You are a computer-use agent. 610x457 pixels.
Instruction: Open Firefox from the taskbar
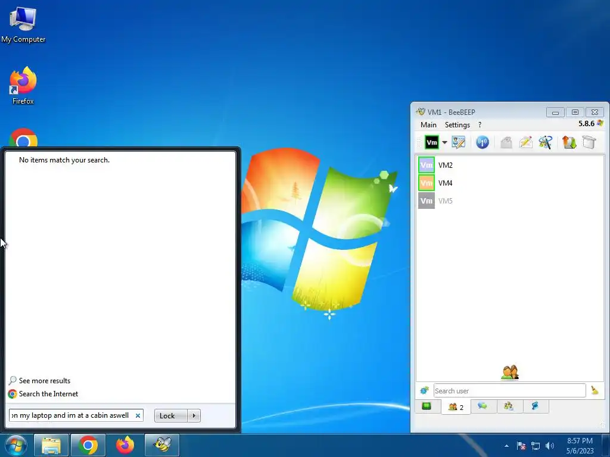coord(125,445)
